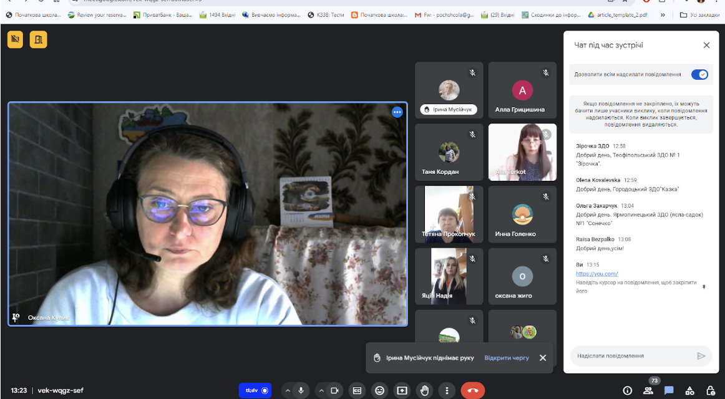Open the participants list icon
The width and height of the screenshot is (725, 399).
pos(648,391)
